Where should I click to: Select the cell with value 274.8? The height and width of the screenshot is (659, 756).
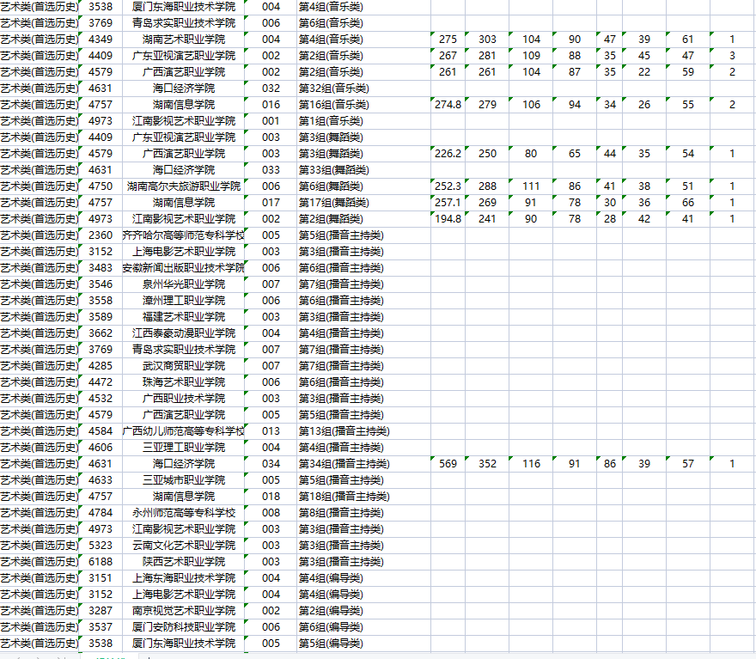tap(448, 105)
